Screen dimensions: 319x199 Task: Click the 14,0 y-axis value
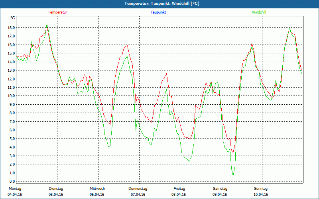(x=12, y=62)
